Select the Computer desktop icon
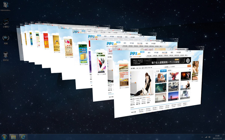The width and height of the screenshot is (225, 140). 6,23
